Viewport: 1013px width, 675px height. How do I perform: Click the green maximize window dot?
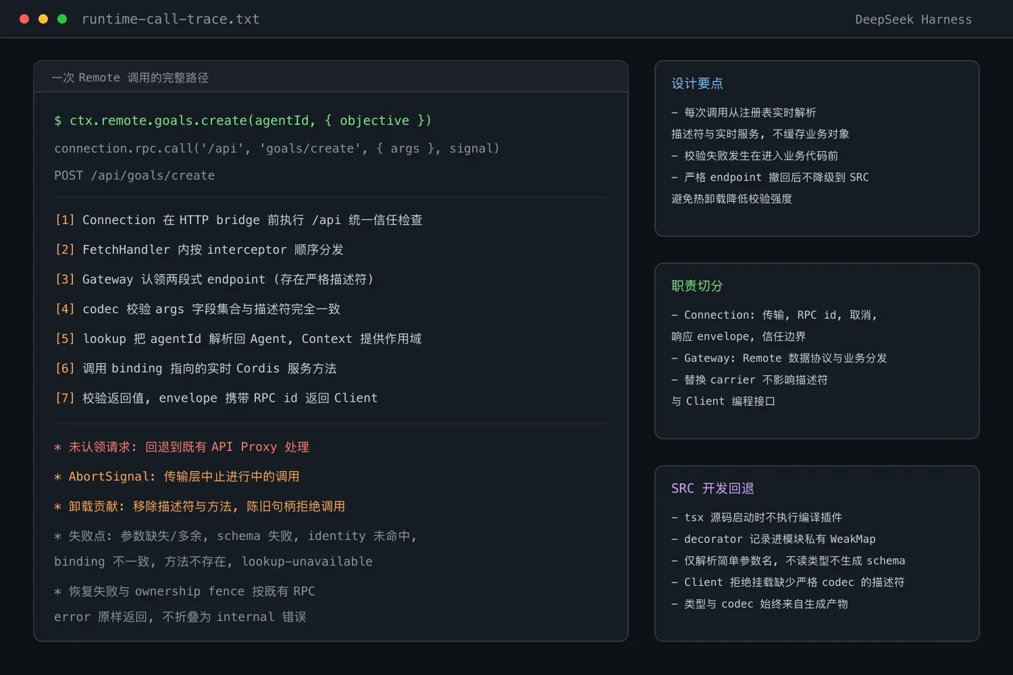pyautogui.click(x=62, y=19)
